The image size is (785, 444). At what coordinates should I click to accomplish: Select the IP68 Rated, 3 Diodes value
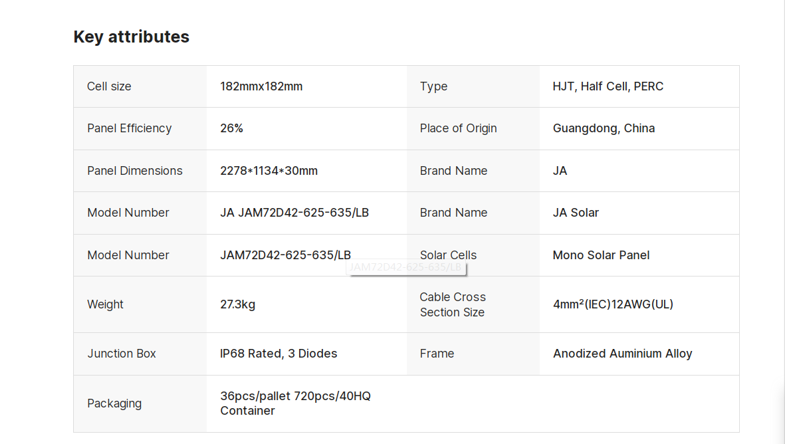coord(279,354)
